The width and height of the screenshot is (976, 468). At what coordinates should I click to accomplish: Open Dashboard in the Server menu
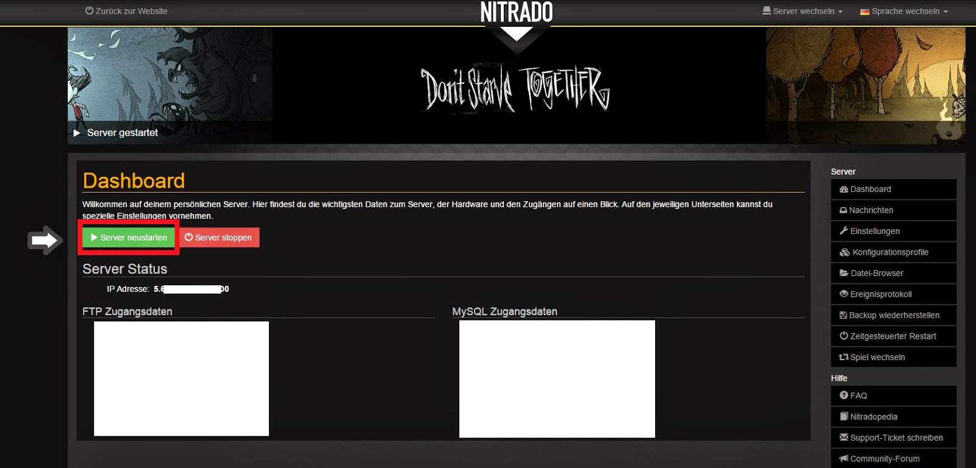894,189
